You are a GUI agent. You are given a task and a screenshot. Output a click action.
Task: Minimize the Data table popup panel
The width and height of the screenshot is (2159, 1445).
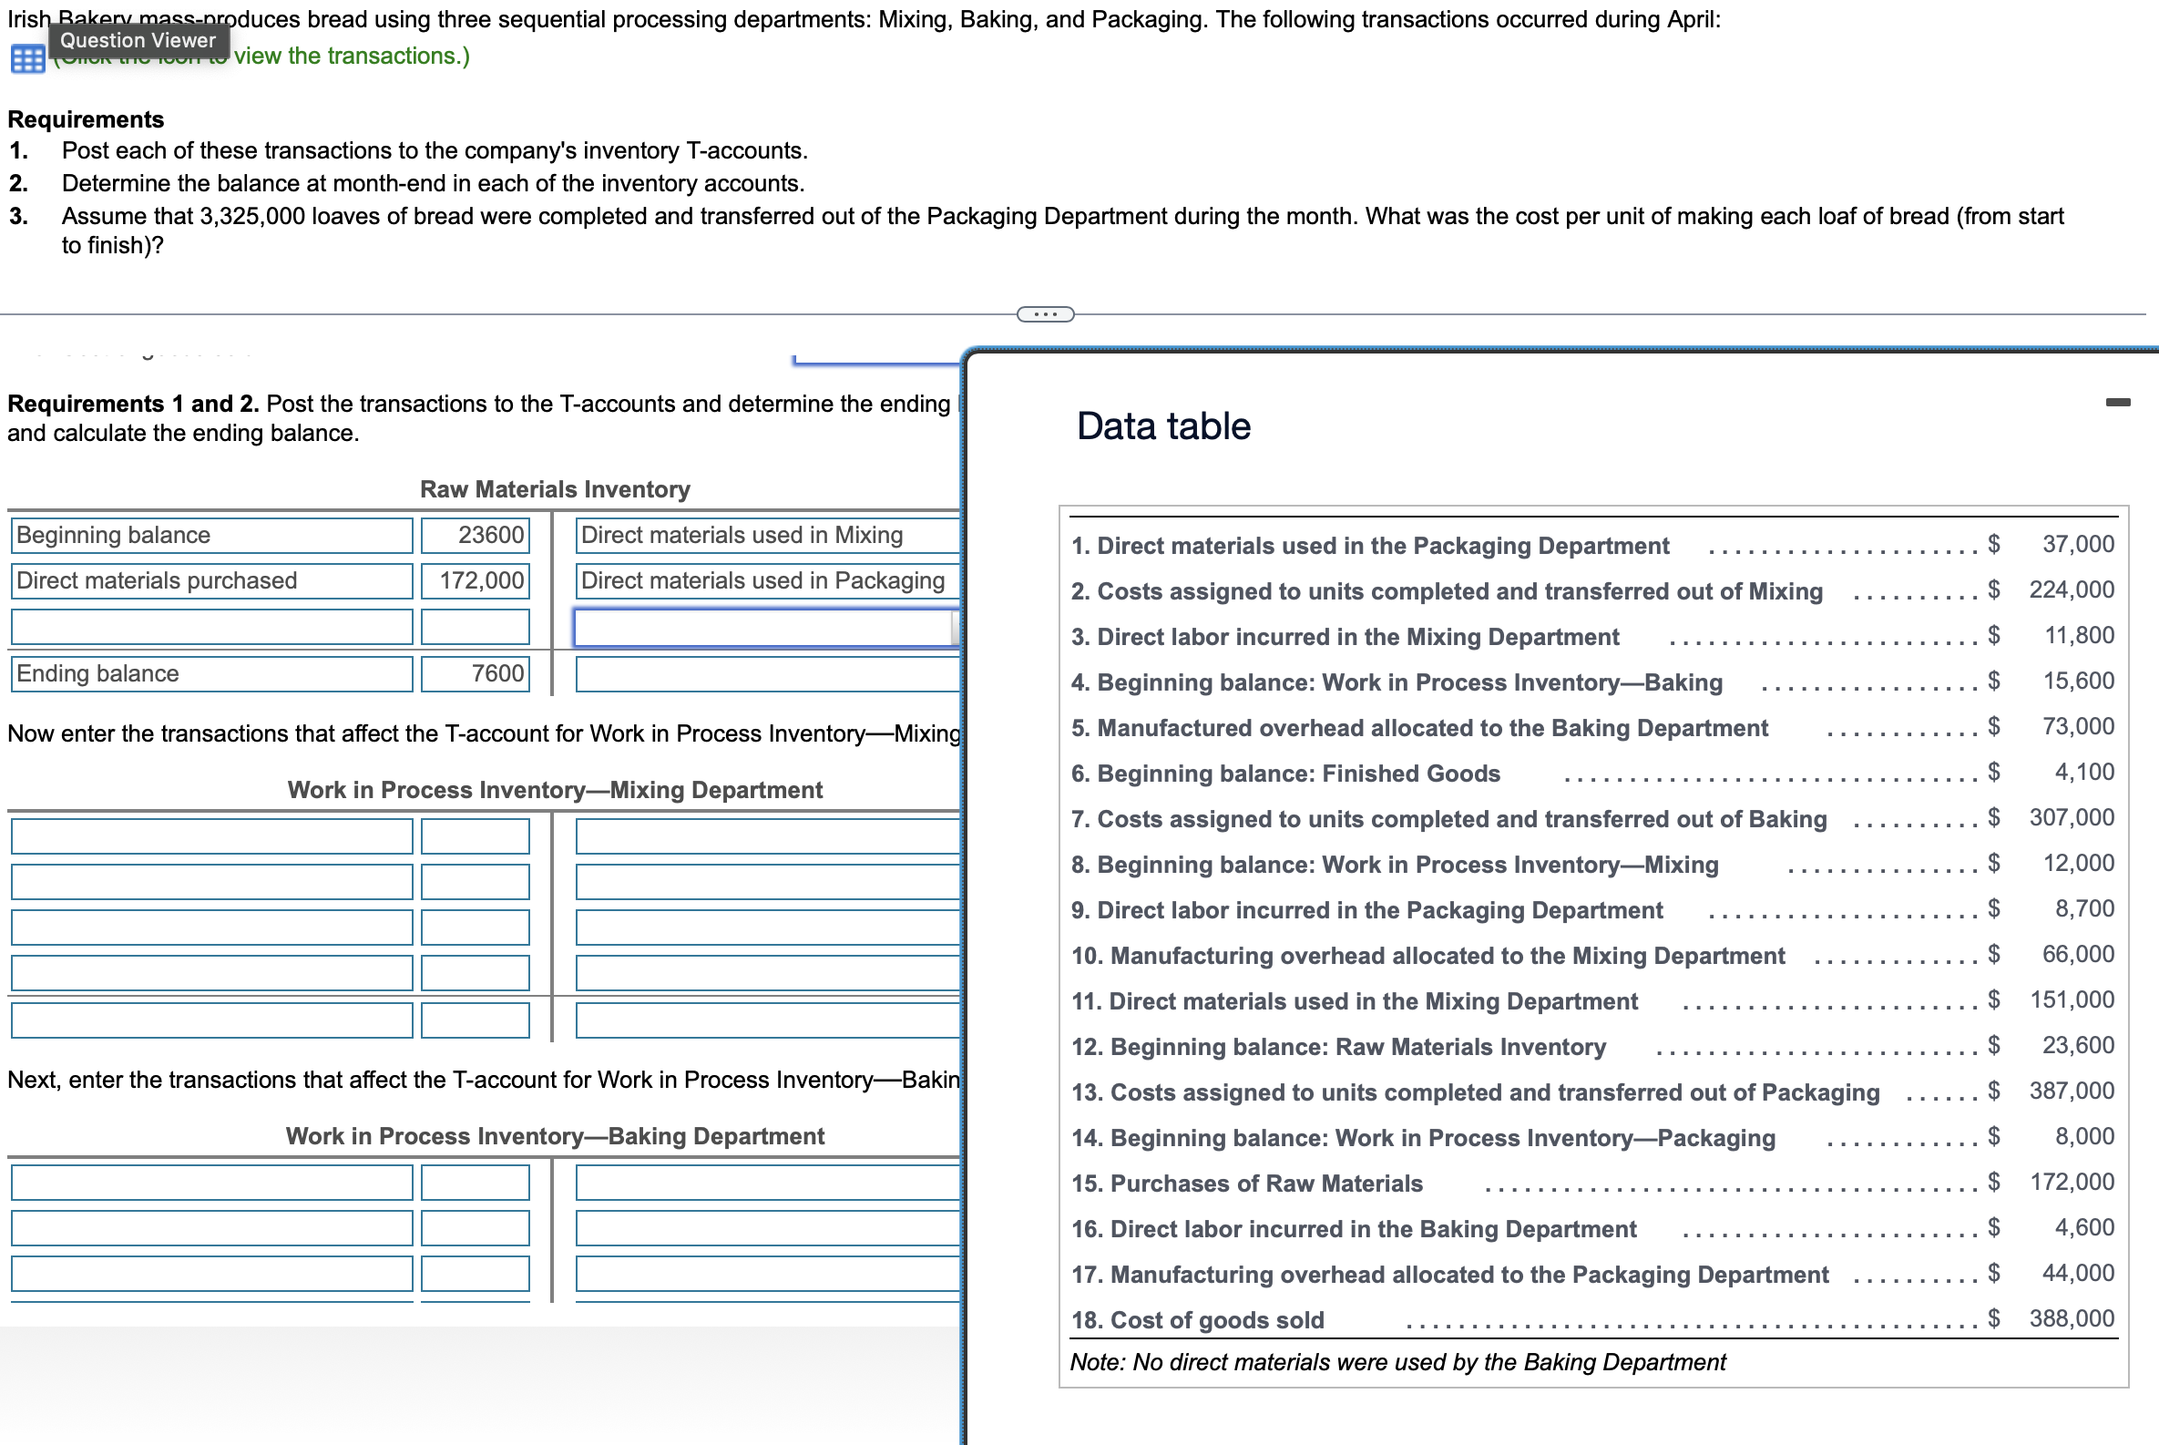[2117, 402]
